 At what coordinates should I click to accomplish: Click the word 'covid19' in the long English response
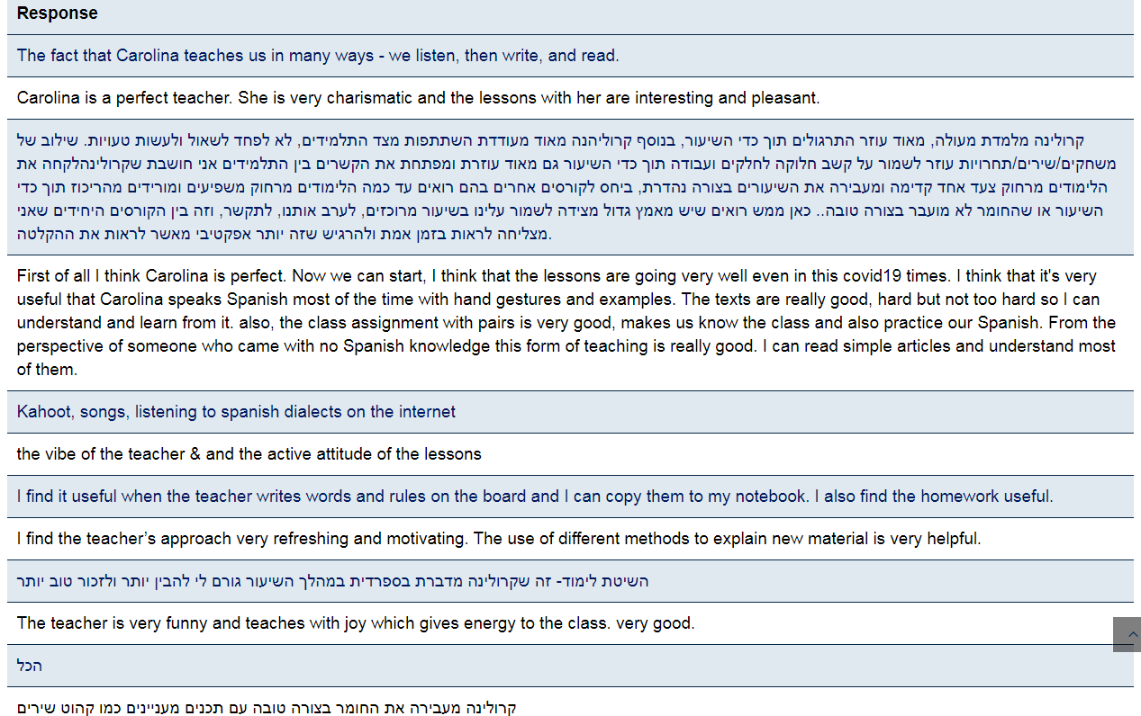[x=873, y=276]
